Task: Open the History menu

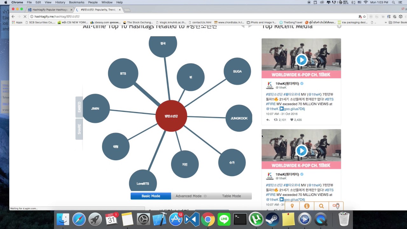Action: tap(60, 2)
